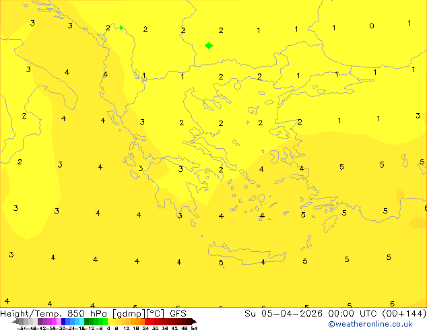Image resolution: width=427 pixels, height=330 pixels.
Task: Pick the dark blue swatch in the color legend
Action: [63, 321]
